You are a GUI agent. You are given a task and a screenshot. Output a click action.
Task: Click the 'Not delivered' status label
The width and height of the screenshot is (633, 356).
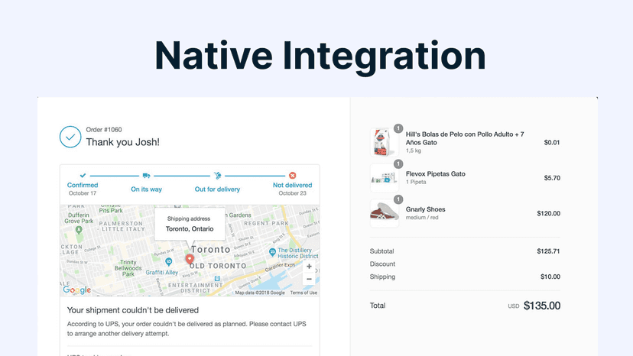[x=292, y=185]
